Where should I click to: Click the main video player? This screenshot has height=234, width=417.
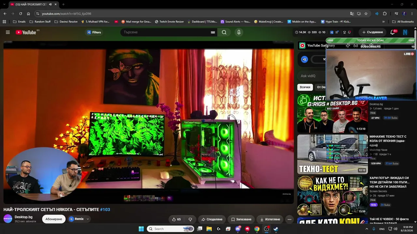tap(149, 122)
